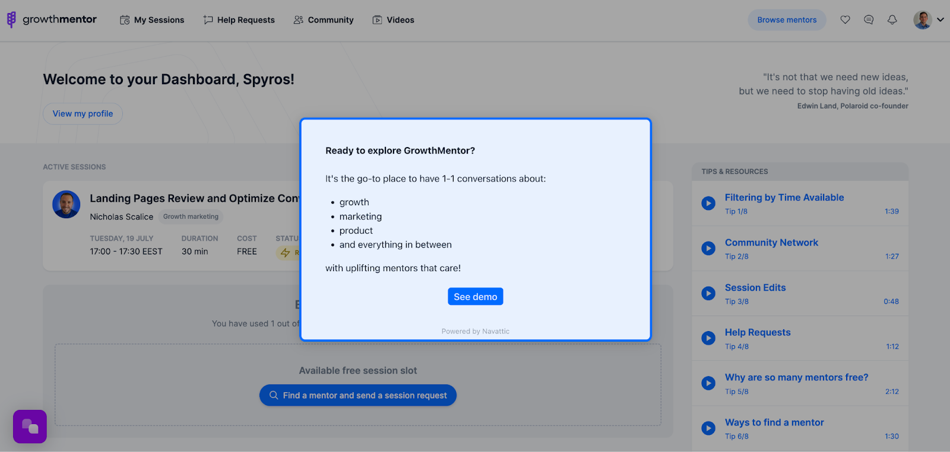This screenshot has width=950, height=452.
Task: Click the Growth marketing tag
Action: pos(191,217)
